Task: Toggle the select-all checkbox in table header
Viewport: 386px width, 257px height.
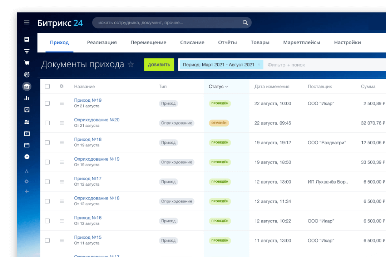Action: (x=47, y=86)
